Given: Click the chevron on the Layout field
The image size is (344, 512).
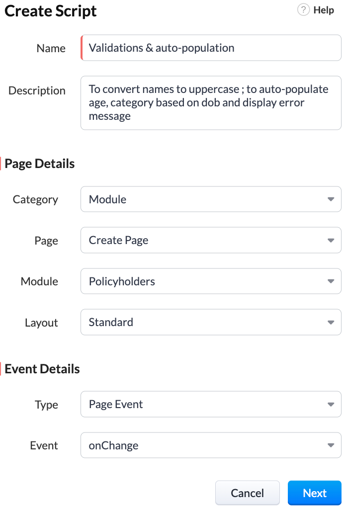Looking at the screenshot, I should point(331,322).
